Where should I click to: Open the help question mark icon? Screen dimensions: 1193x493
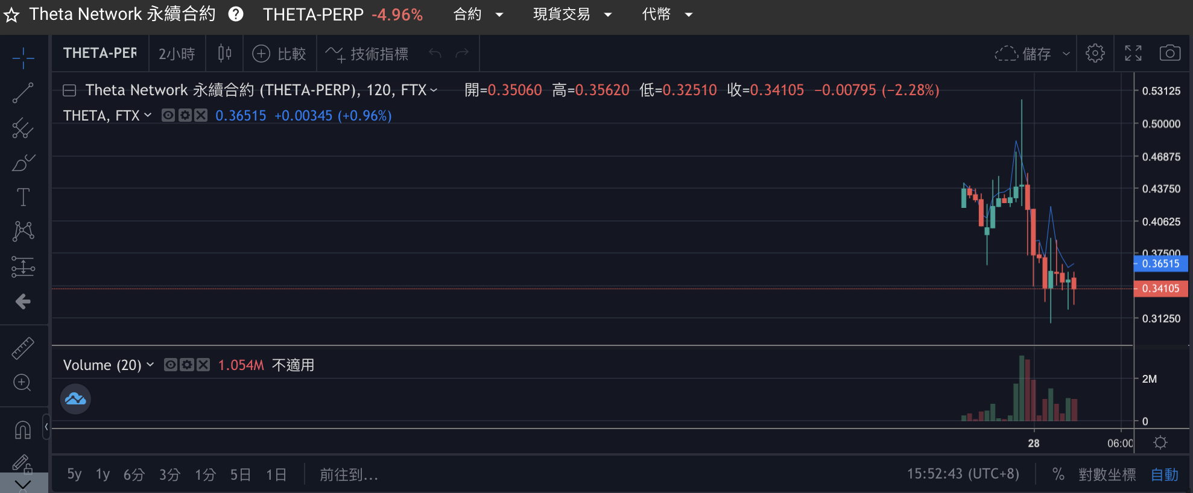click(x=236, y=14)
